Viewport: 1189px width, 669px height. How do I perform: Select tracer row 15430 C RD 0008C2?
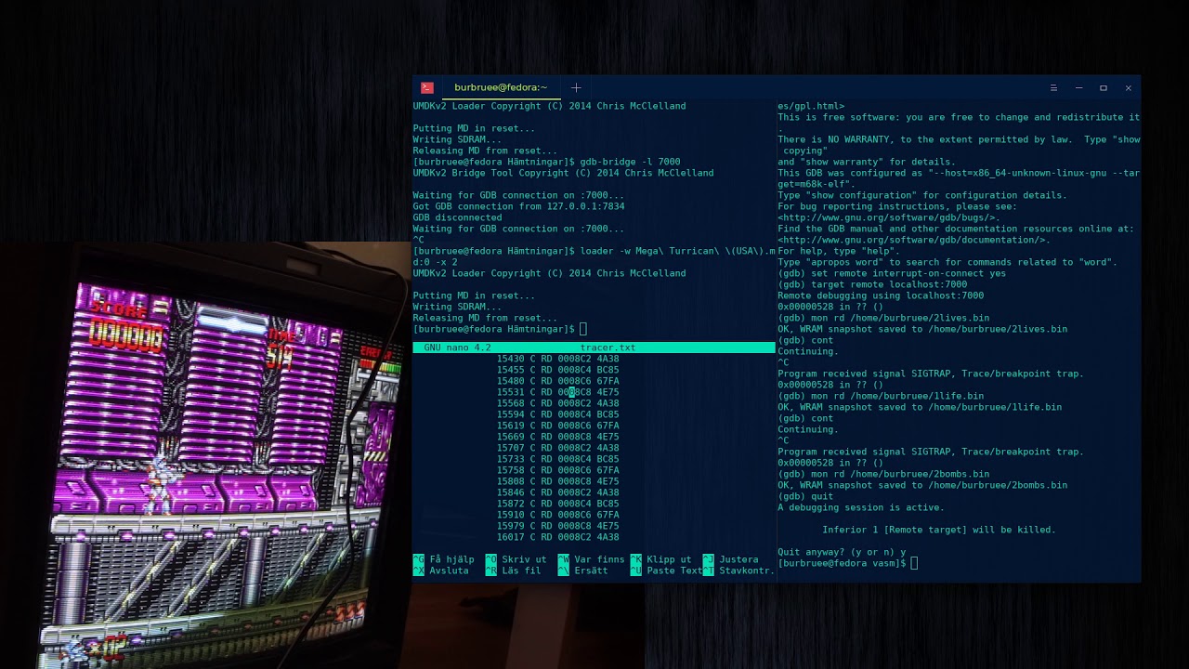tap(557, 359)
